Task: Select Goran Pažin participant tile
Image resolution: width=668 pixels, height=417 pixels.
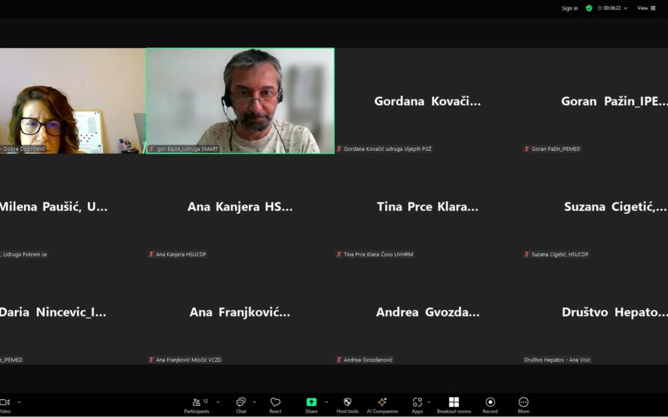Action: [596, 101]
